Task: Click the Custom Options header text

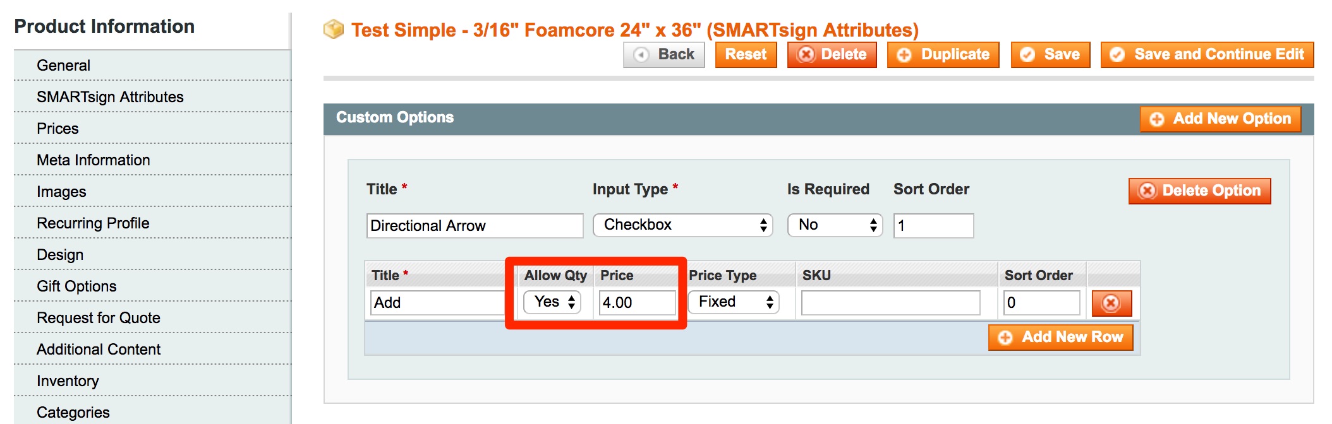Action: click(x=395, y=118)
